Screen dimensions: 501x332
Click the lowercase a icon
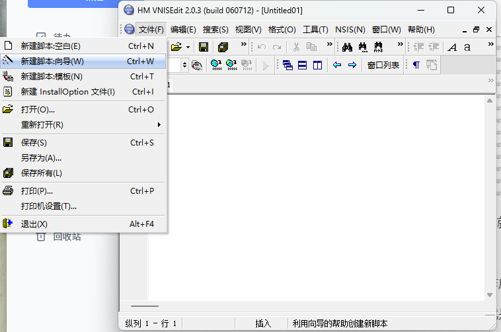pos(467,48)
